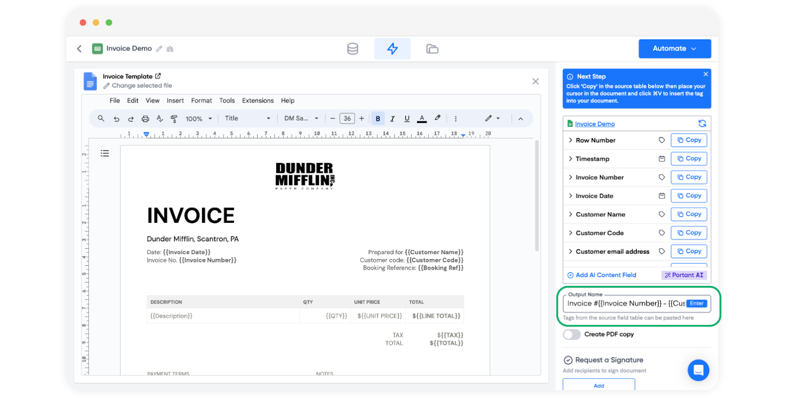Click the undo arrow icon

[116, 119]
